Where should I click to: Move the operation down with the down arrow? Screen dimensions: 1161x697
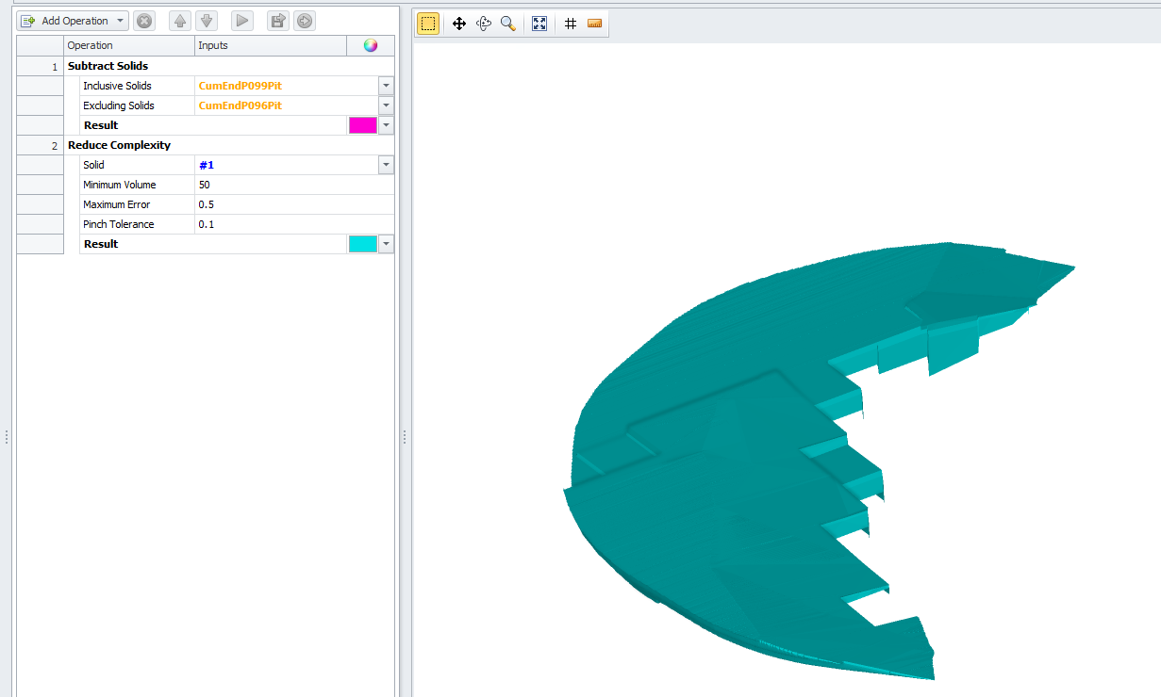click(207, 21)
